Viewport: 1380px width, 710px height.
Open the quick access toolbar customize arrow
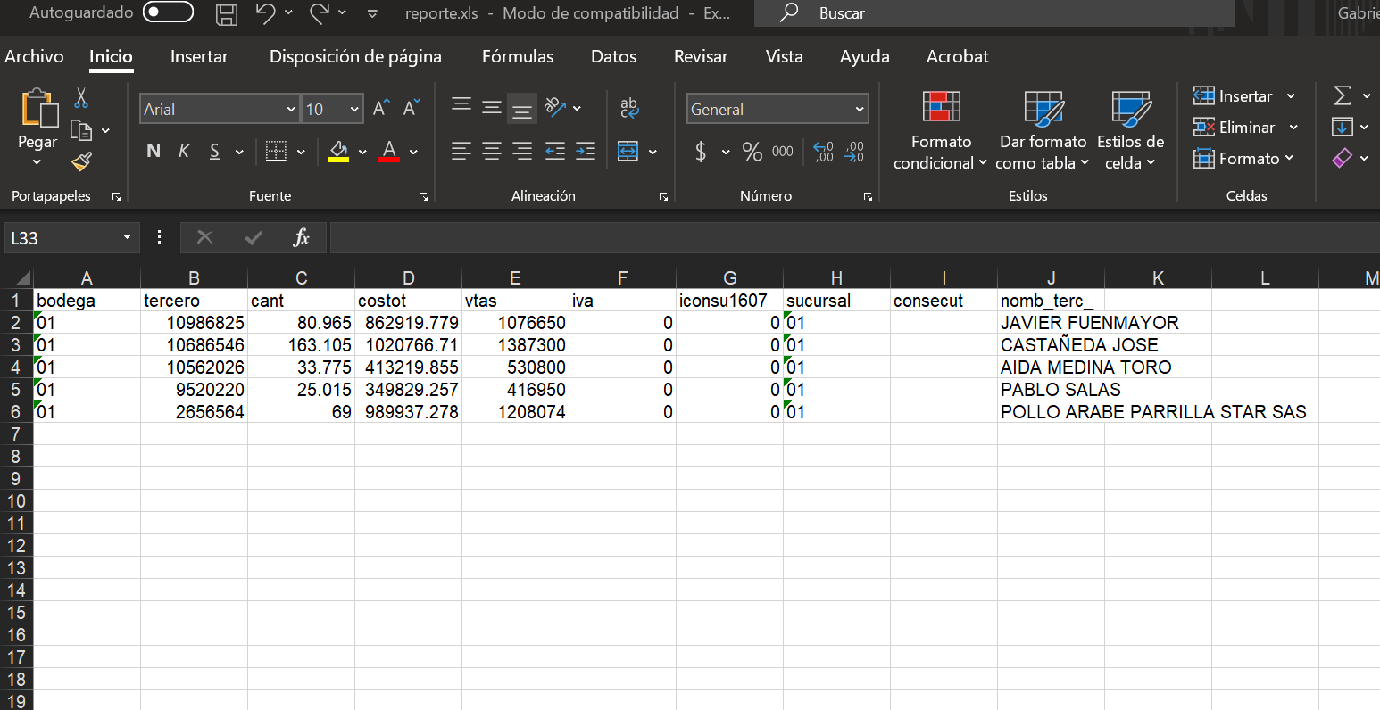pos(373,13)
